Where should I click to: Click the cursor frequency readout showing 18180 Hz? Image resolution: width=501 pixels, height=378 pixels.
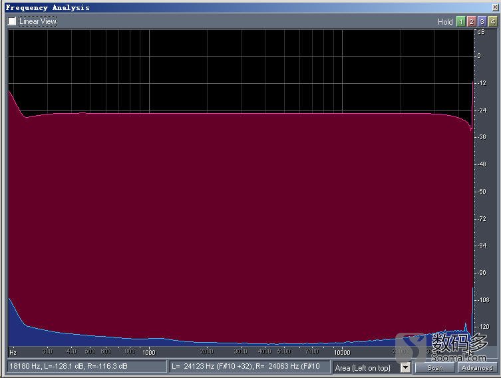pos(86,367)
